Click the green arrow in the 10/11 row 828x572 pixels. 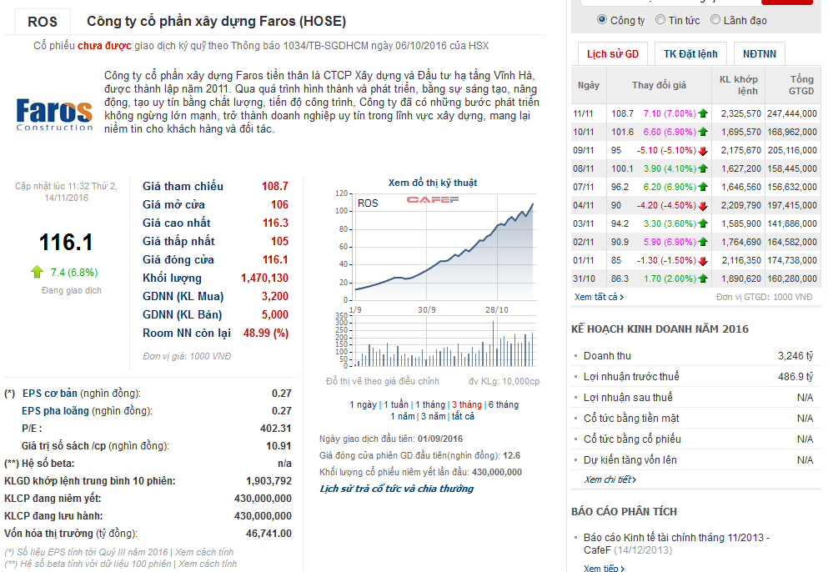point(703,132)
